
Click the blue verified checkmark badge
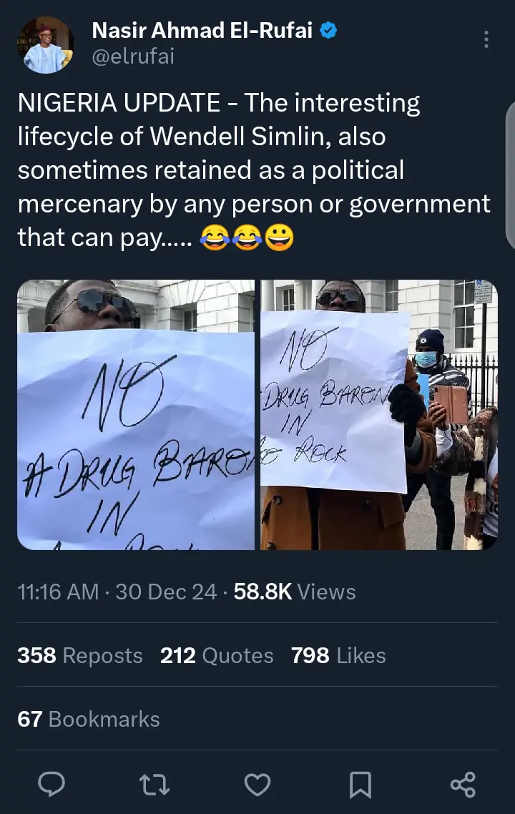point(328,30)
